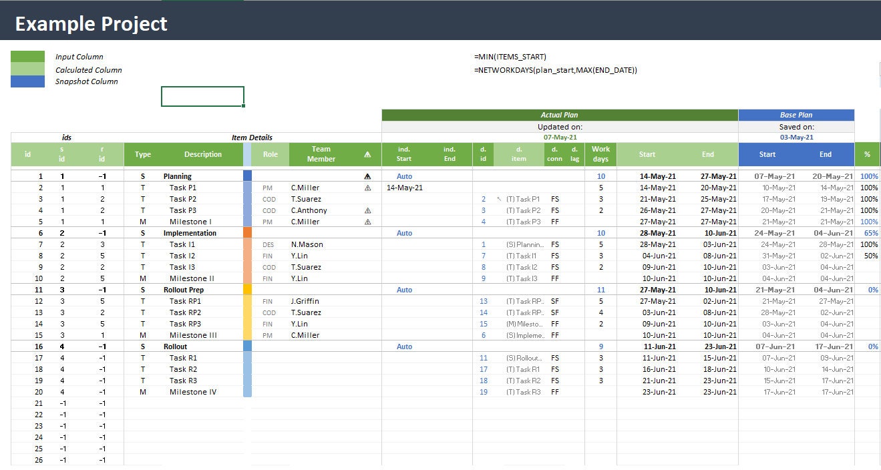Screen dimensions: 881x470
Task: Click the Base Plan header
Action: point(796,114)
